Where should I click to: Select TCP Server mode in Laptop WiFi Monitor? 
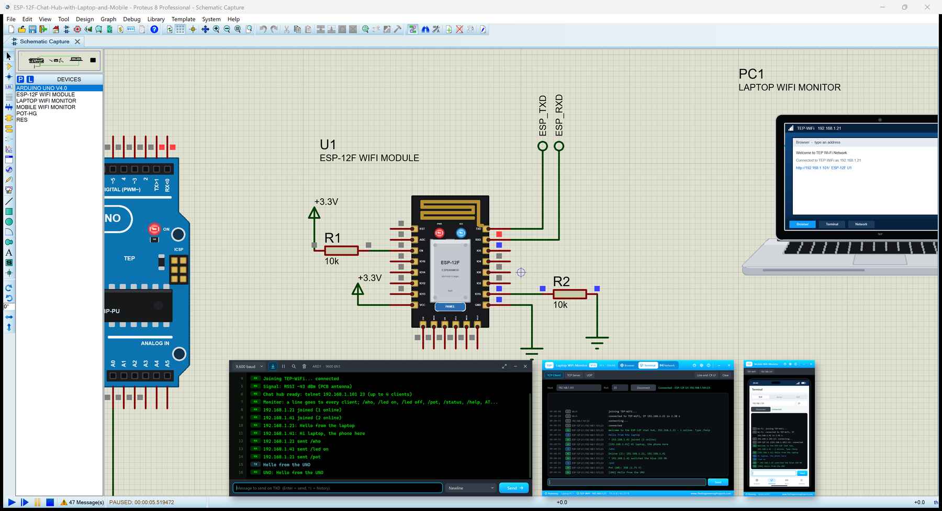pos(574,375)
